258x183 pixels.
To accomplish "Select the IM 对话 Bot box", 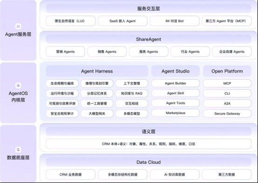I will 175,21.
